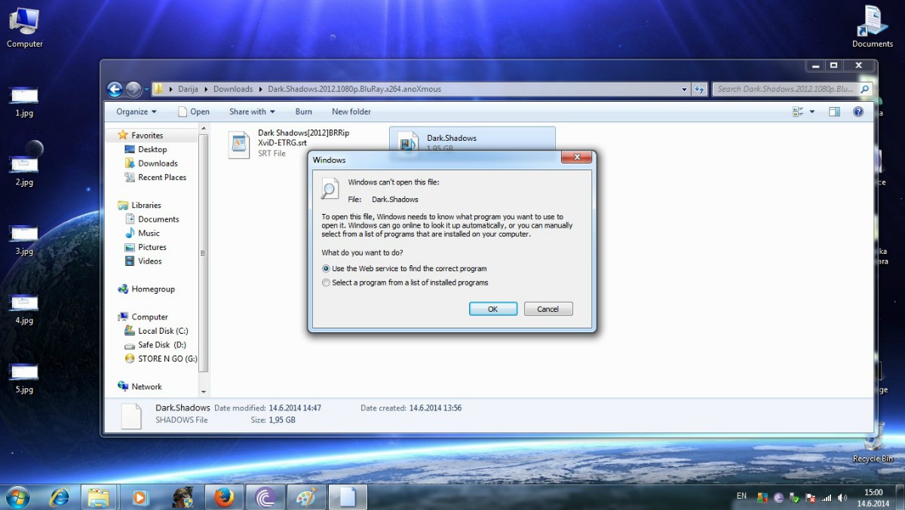Click the Back arrow in Explorer

coord(115,89)
